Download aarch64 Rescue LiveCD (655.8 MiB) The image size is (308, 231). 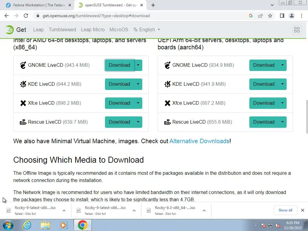click(264, 122)
